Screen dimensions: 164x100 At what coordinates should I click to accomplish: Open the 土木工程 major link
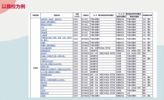[51, 72]
